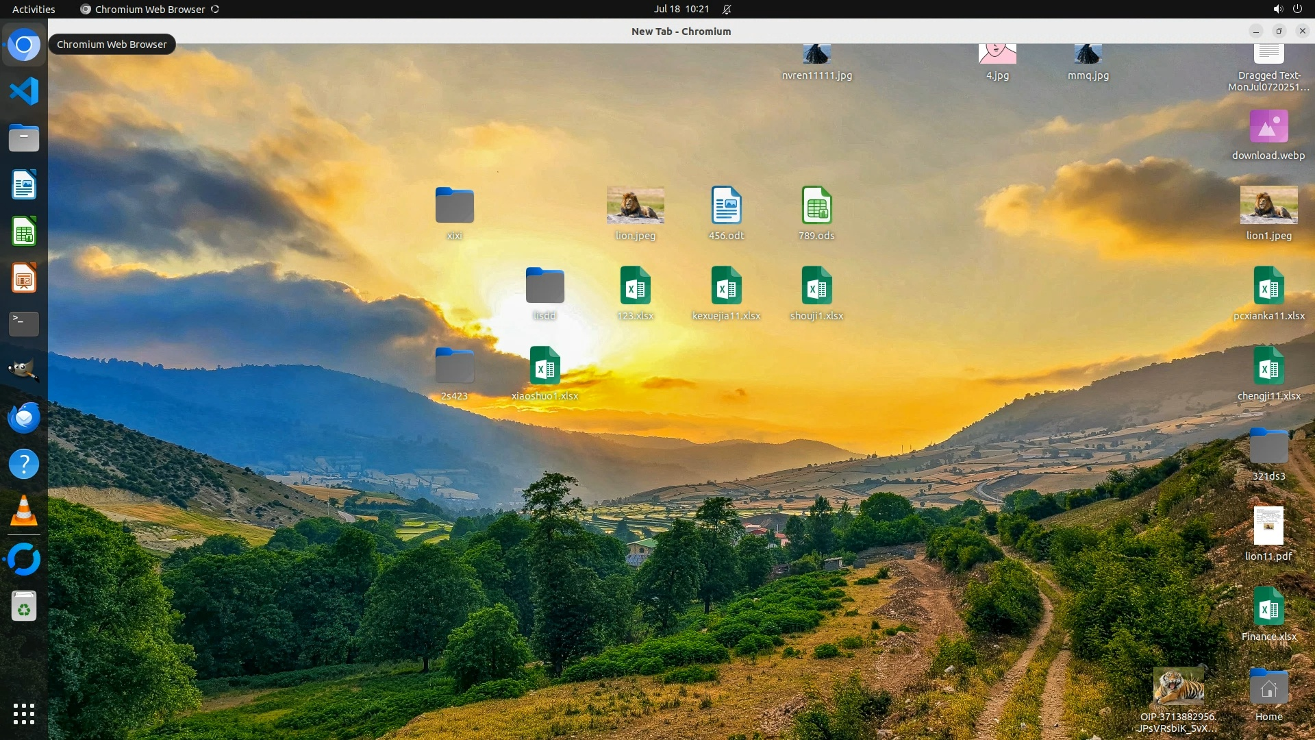Launch VLC media player from the dock
Image resolution: width=1315 pixels, height=740 pixels.
tap(24, 511)
